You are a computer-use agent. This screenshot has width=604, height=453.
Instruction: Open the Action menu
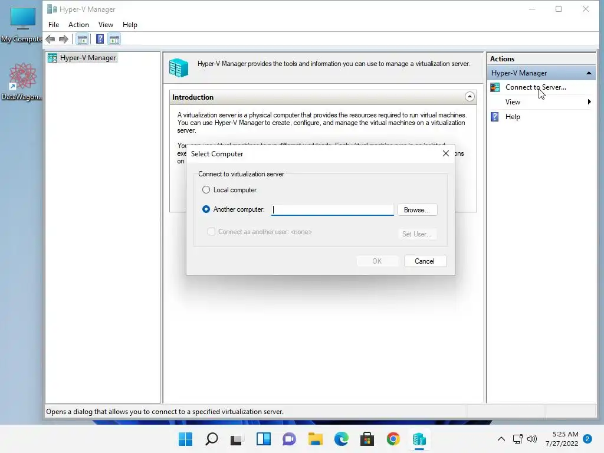pos(78,25)
